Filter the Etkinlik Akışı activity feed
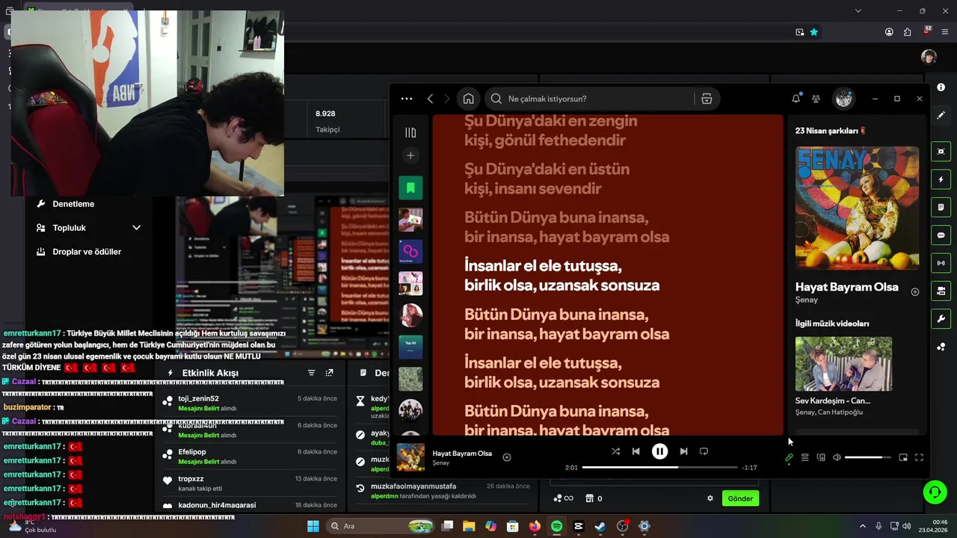The height and width of the screenshot is (538, 957). click(312, 373)
